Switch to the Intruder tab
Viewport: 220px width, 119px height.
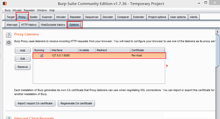pos(61,17)
